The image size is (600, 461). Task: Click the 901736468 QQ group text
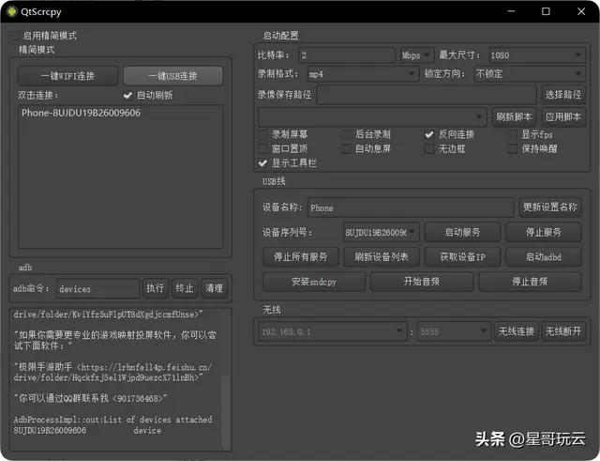click(x=140, y=398)
